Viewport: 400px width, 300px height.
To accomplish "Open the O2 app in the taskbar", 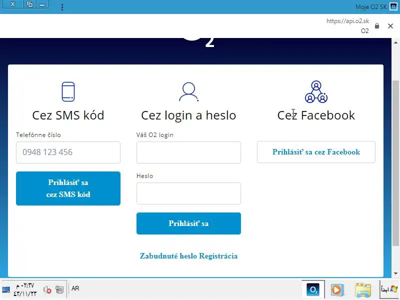I will click(313, 289).
